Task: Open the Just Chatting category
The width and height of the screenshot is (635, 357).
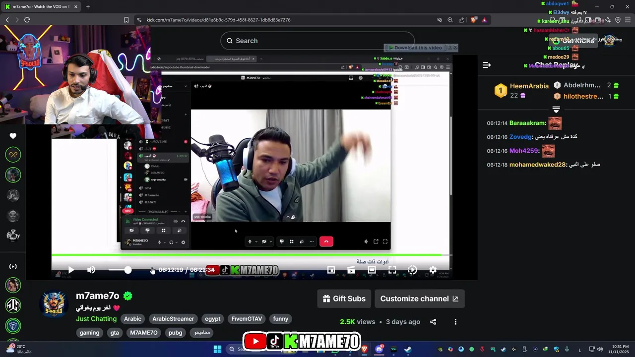Action: [96, 319]
